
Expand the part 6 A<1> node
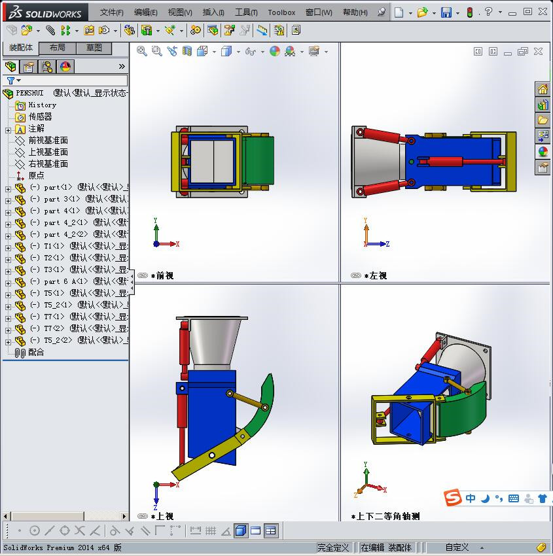pyautogui.click(x=8, y=283)
